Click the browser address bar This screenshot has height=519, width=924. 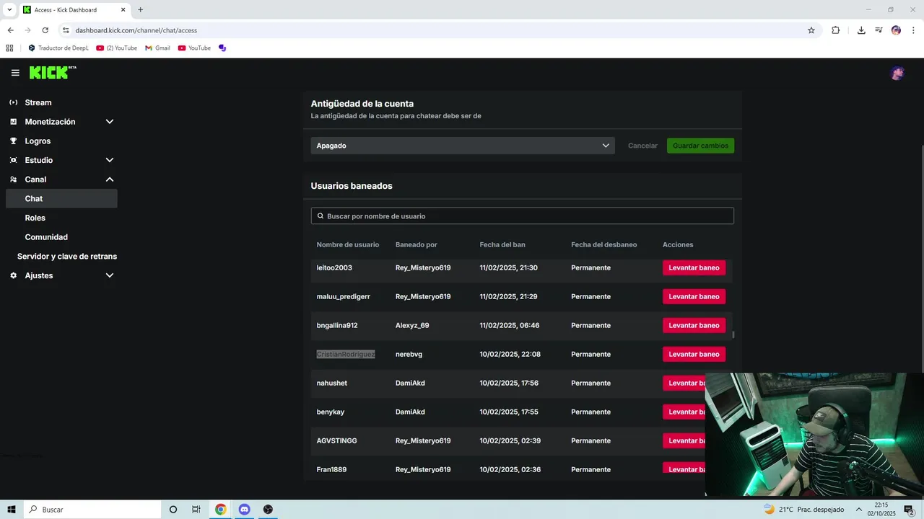[433, 30]
